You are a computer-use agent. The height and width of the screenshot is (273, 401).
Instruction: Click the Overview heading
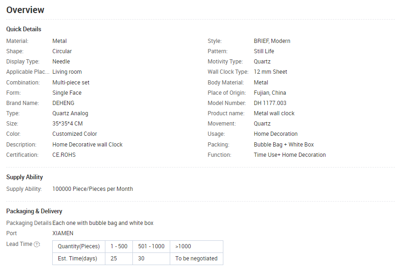(25, 10)
